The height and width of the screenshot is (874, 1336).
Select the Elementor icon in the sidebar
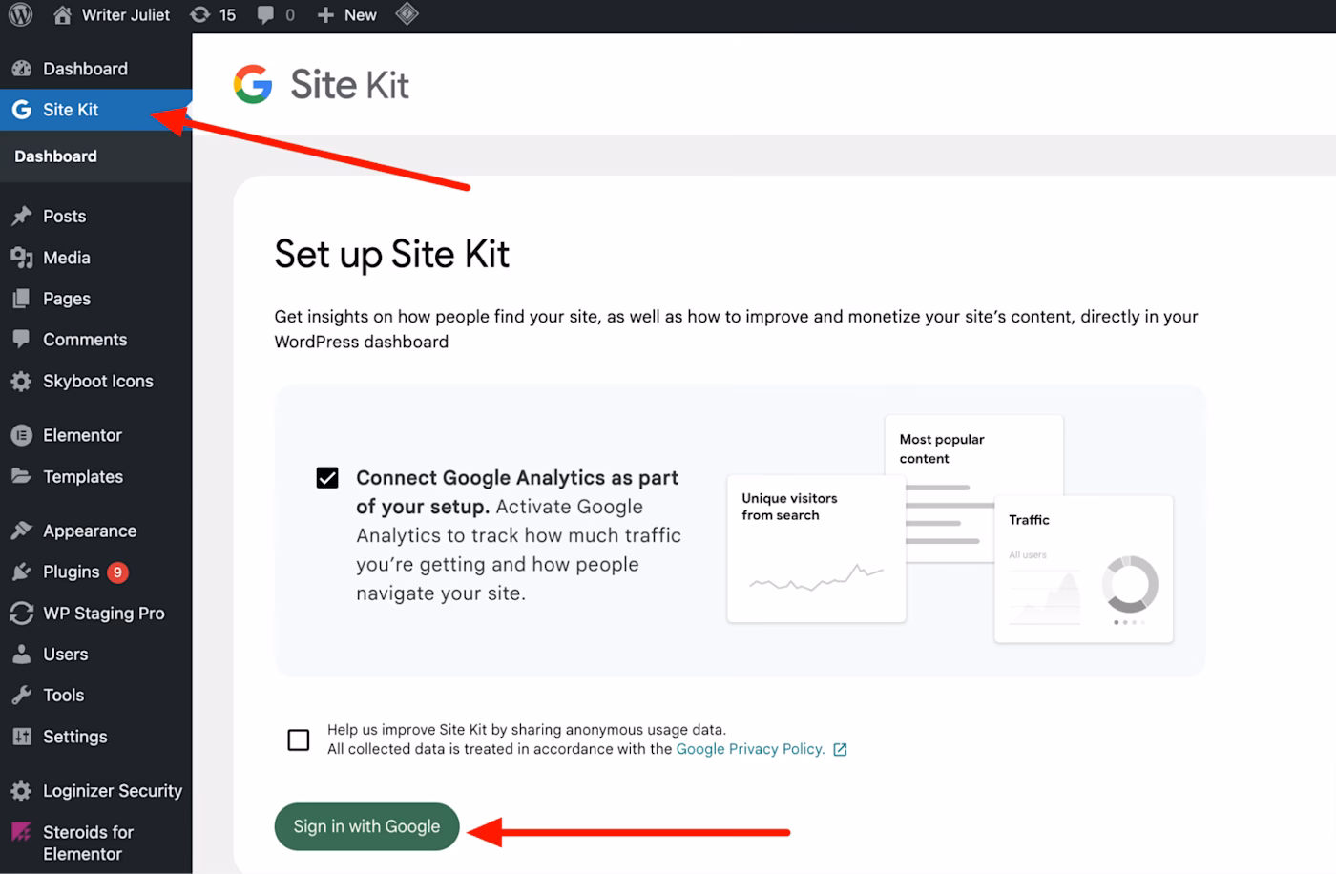coord(21,434)
